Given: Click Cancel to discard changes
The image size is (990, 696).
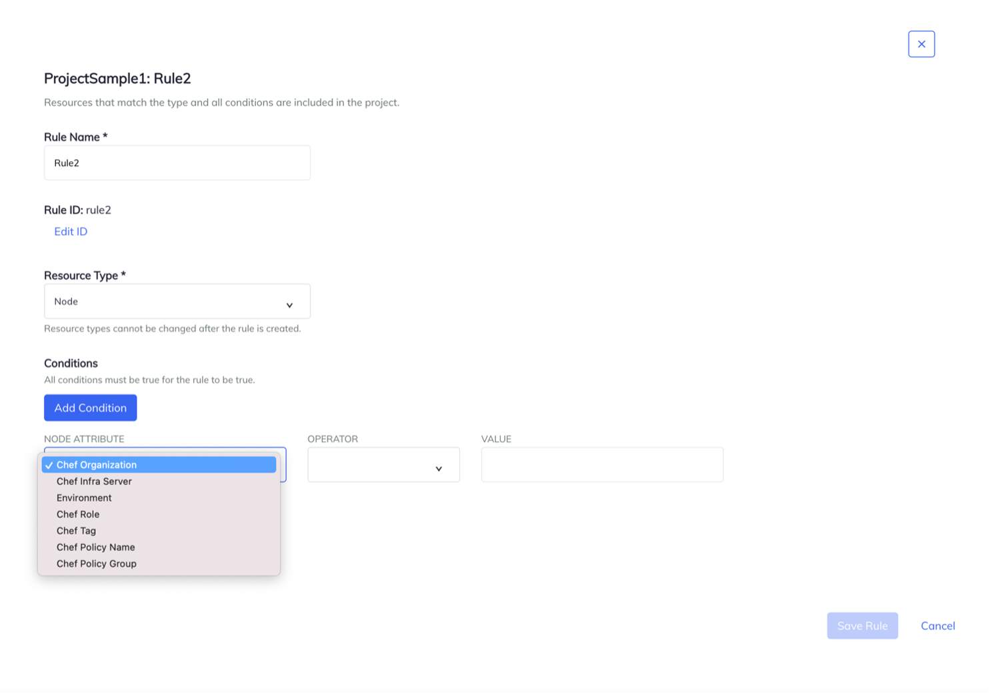Looking at the screenshot, I should [x=937, y=625].
